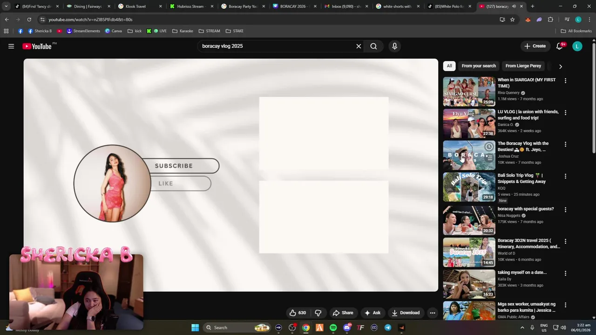Open the YouTube guide hamburger menu

[11, 46]
